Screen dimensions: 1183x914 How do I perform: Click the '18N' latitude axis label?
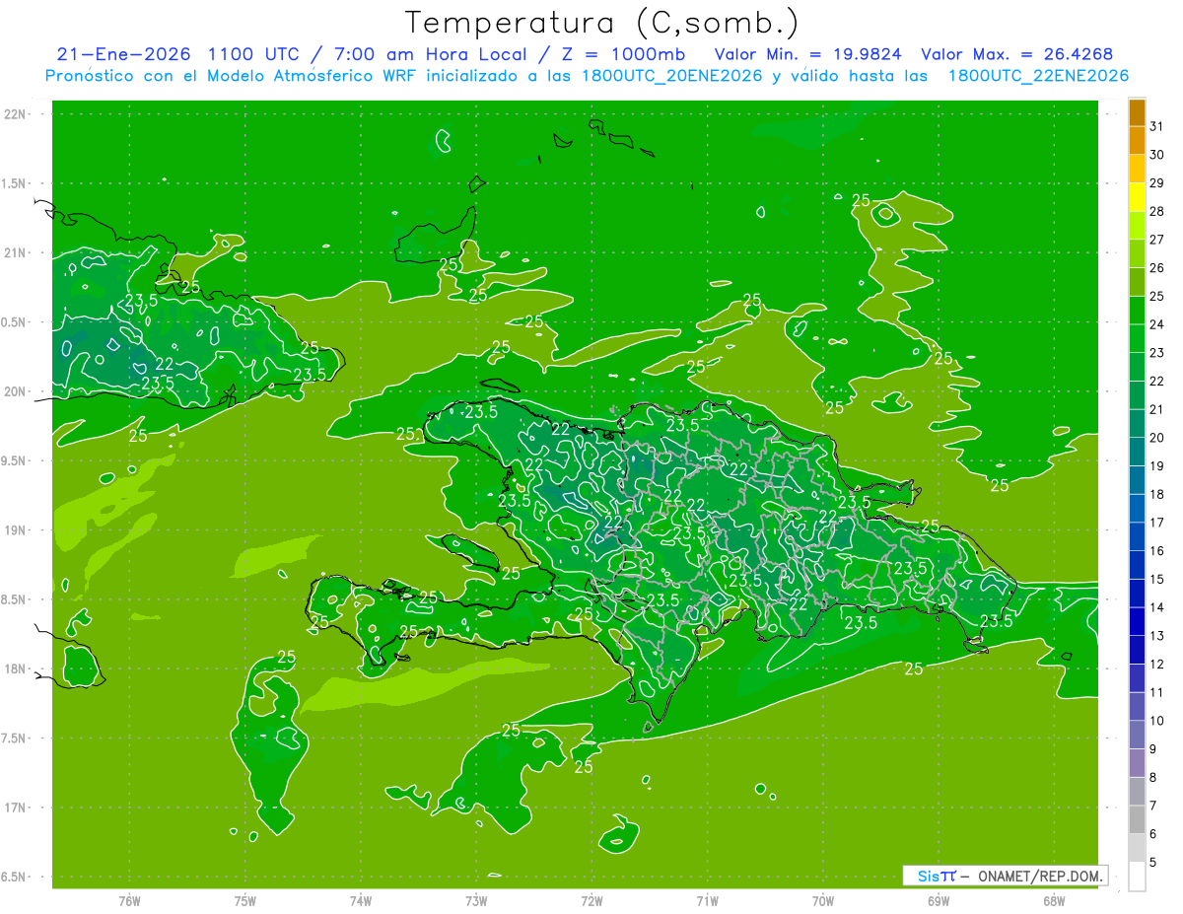[16, 668]
